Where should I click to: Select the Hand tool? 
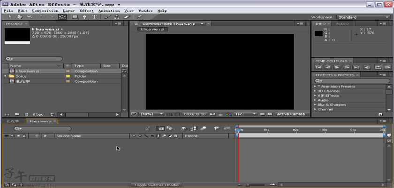(x=20, y=17)
